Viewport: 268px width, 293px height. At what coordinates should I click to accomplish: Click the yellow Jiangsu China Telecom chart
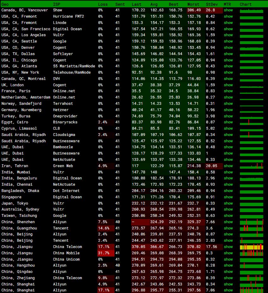pyautogui.click(x=252, y=247)
